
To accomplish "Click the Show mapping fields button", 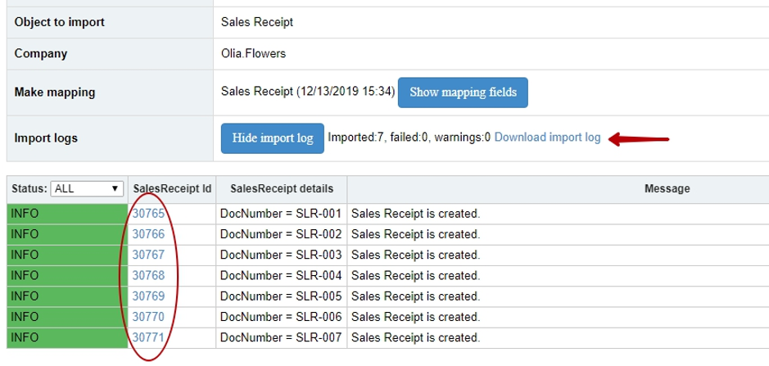I will 463,93.
